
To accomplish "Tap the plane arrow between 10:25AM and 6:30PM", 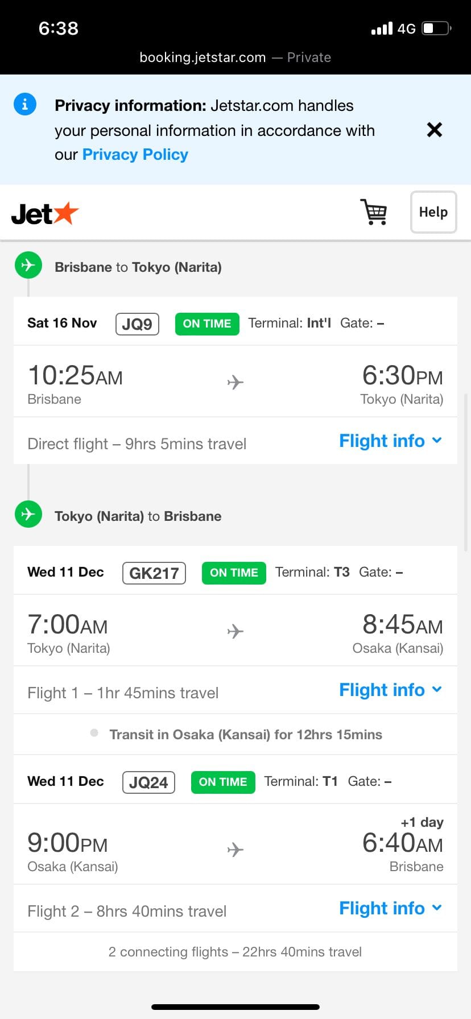I will pyautogui.click(x=235, y=382).
